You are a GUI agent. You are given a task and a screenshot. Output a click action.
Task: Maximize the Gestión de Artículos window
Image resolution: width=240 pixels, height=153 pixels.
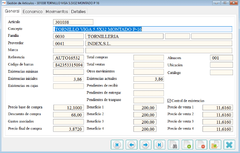[x=225, y=3]
